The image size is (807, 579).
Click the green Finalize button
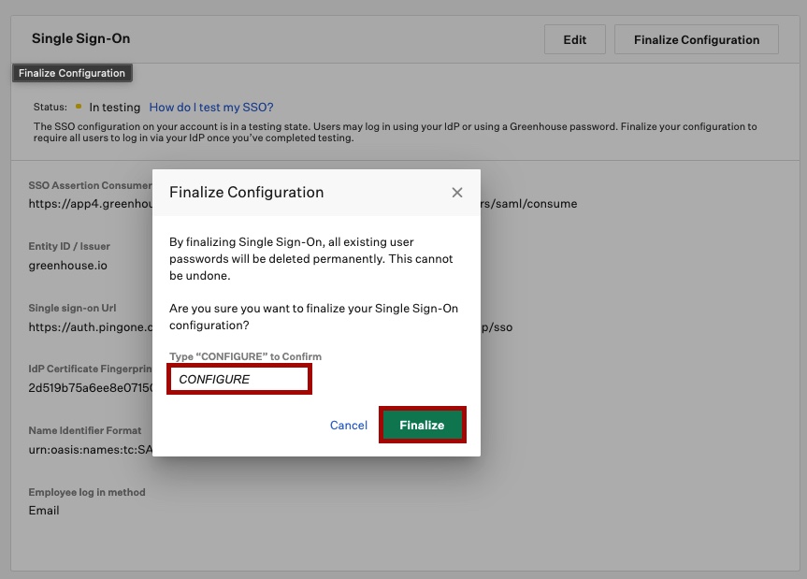tap(422, 425)
